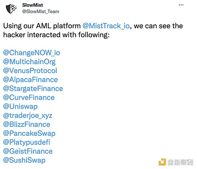The image size is (197, 169).
Task: Click the @MultichainOrg mention
Action: [x=29, y=61]
